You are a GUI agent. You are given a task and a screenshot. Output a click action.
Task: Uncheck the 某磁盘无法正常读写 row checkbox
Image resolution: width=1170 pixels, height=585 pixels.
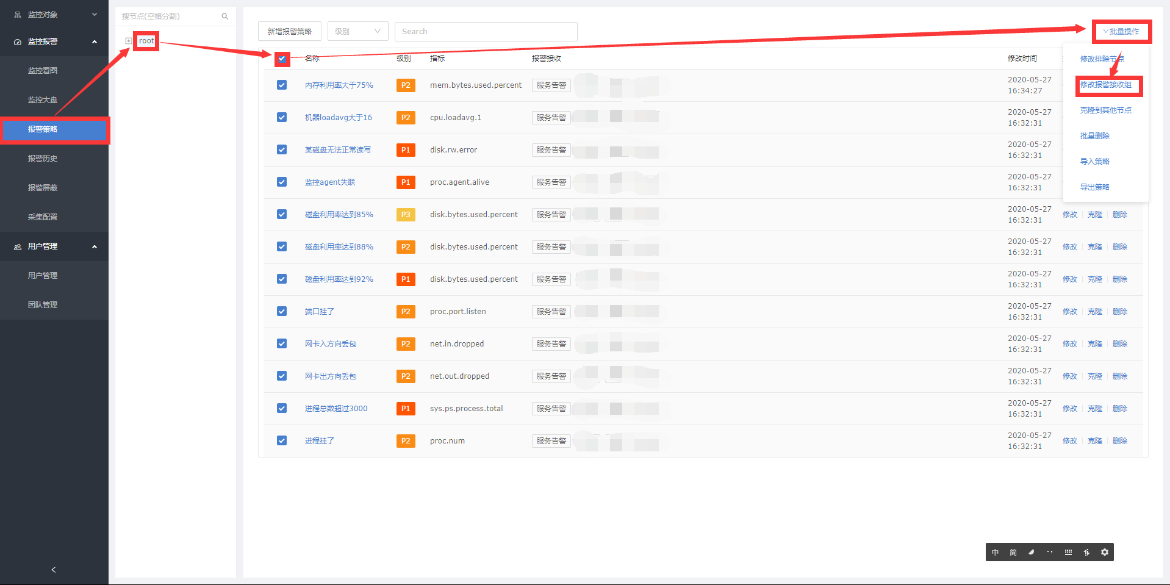click(282, 149)
